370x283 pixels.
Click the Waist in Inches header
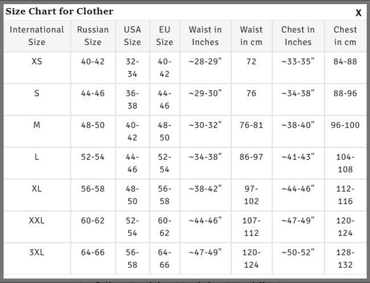pos(205,35)
